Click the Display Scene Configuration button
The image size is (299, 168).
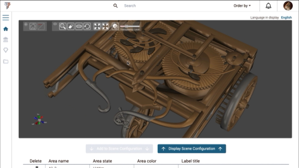coord(191,149)
